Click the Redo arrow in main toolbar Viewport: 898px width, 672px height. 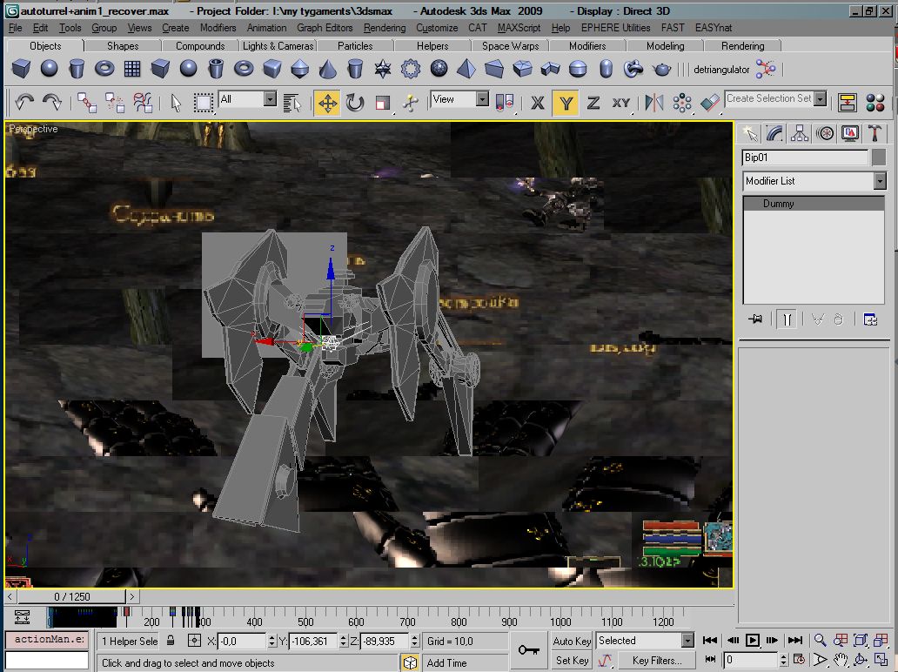tap(52, 103)
